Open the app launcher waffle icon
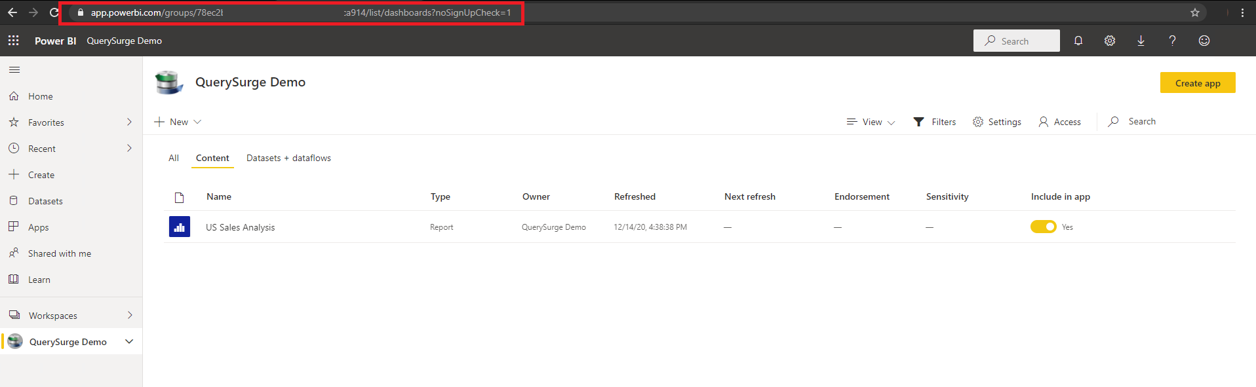1256x387 pixels. click(x=13, y=41)
